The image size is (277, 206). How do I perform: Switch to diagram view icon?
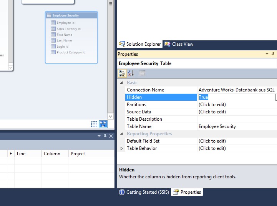tap(103, 124)
